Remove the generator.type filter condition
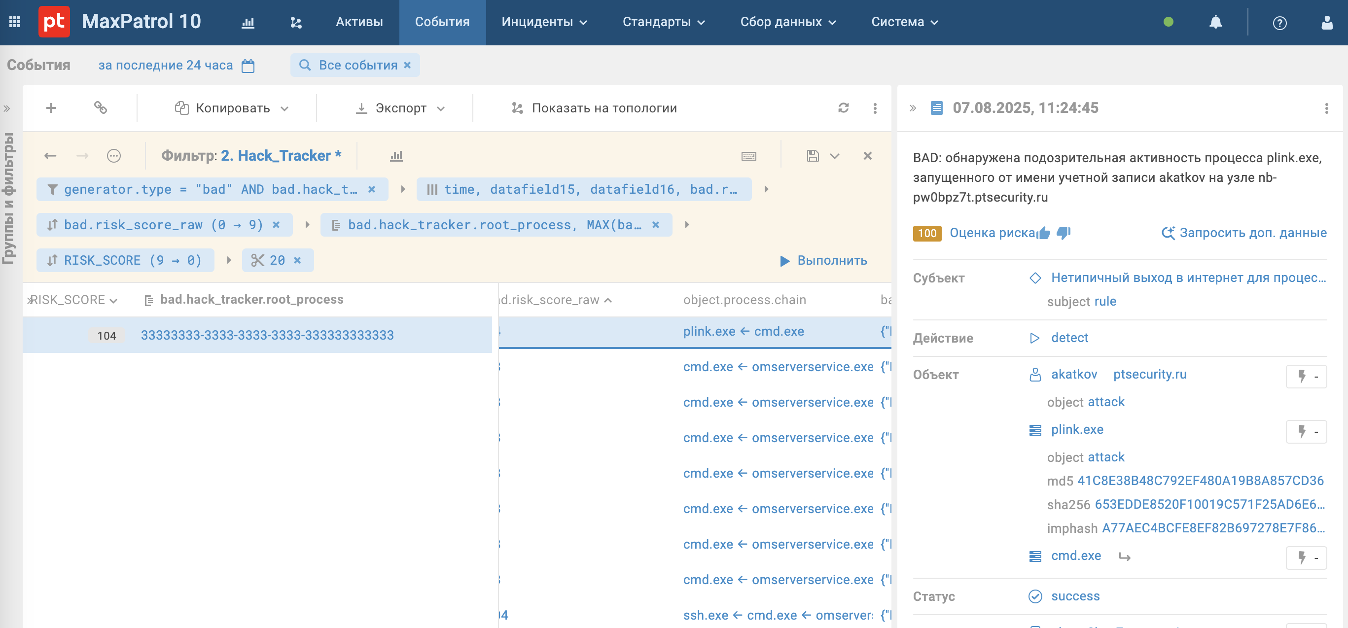 pos(372,189)
